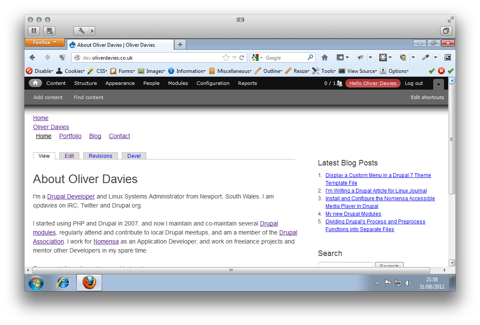Bookmark this page with the star icon
The image size is (480, 325).
[x=226, y=57]
